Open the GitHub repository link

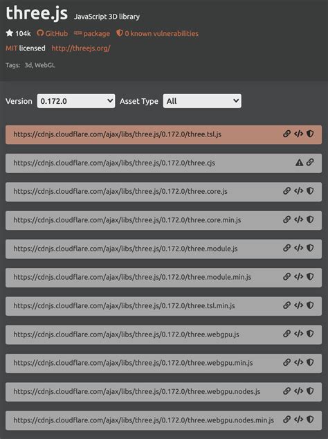[x=53, y=33]
